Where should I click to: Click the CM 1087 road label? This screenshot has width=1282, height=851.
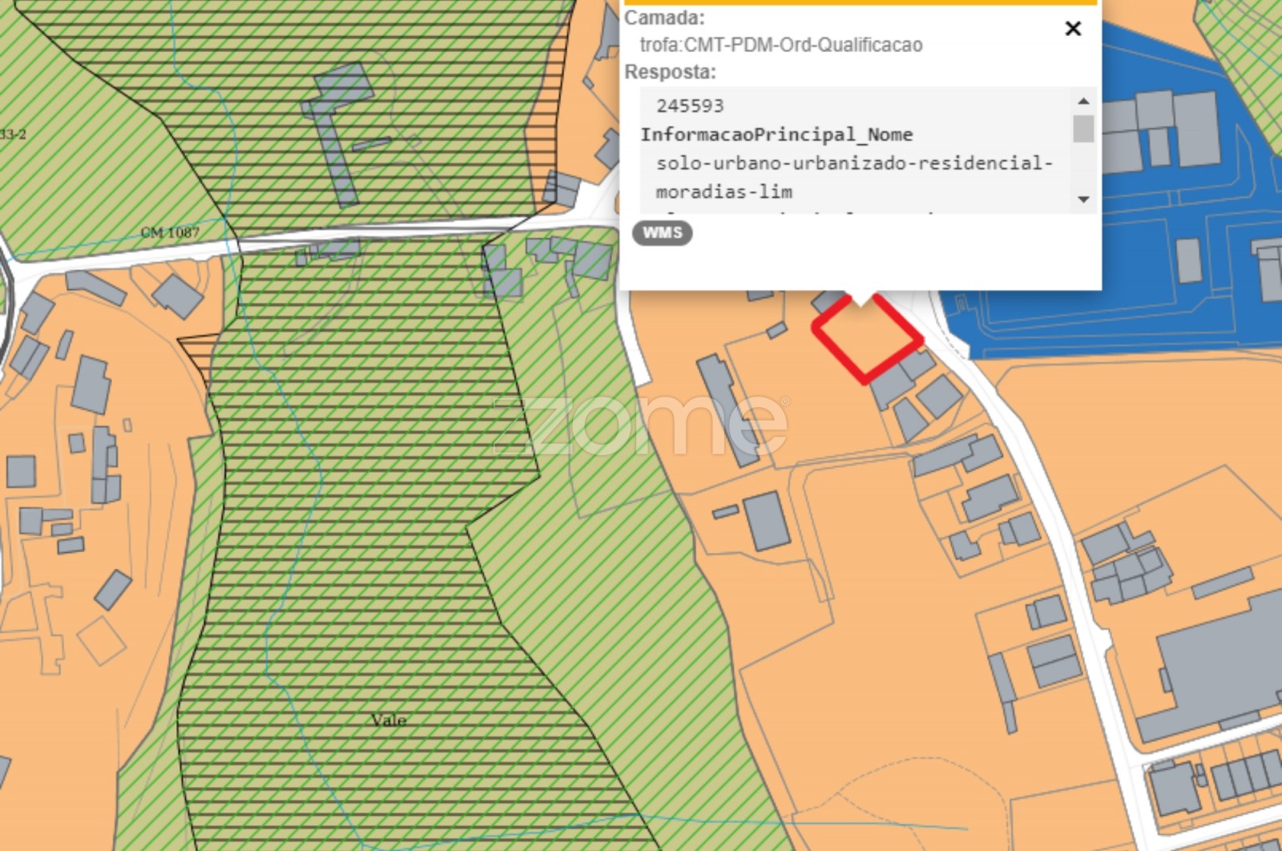coord(170,232)
